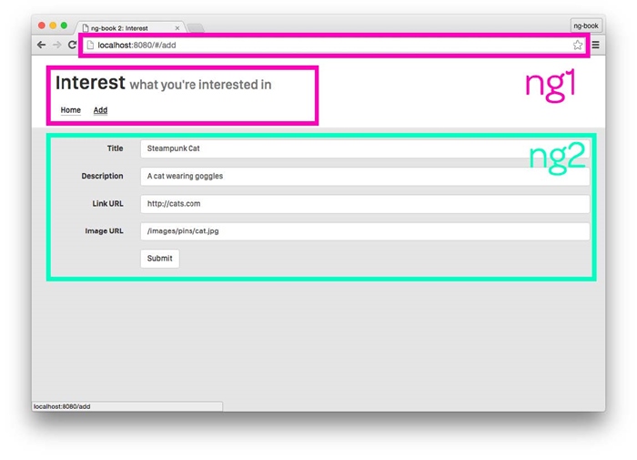Click the Link URL input field
The image size is (637, 460).
pyautogui.click(x=365, y=204)
